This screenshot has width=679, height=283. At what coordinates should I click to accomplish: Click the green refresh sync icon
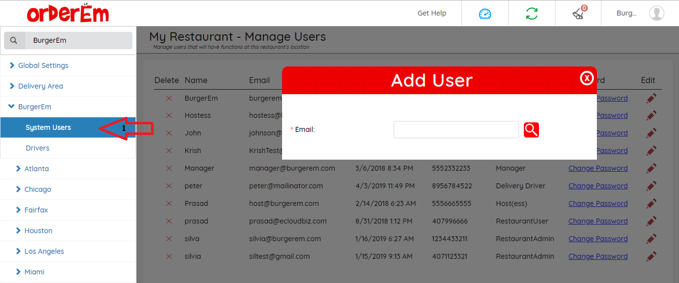click(x=531, y=14)
